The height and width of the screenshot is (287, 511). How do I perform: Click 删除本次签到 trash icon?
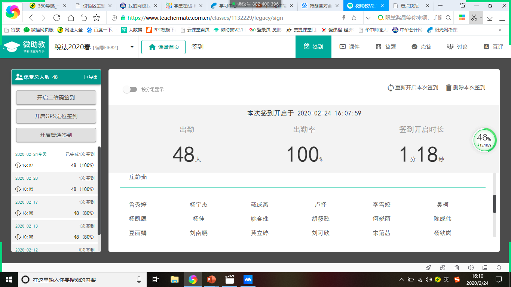click(449, 88)
